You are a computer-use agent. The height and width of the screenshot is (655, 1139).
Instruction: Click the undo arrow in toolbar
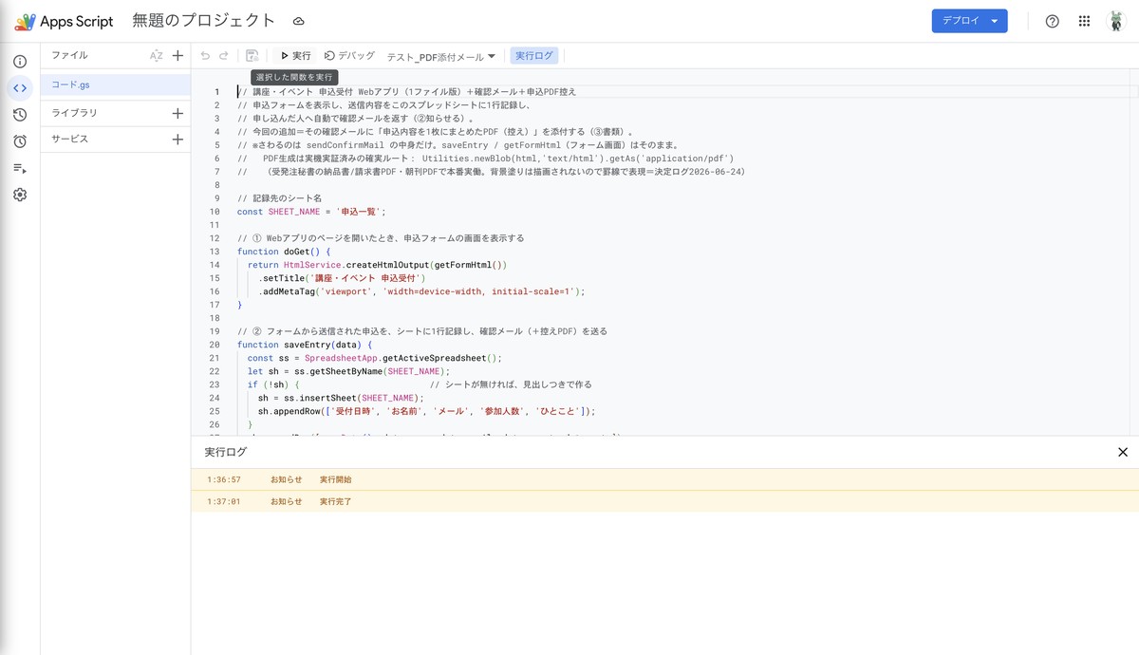click(x=205, y=56)
